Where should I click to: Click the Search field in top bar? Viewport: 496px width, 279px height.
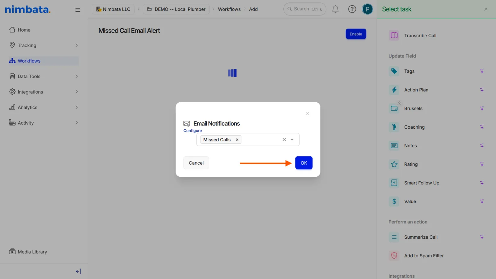[305, 9]
